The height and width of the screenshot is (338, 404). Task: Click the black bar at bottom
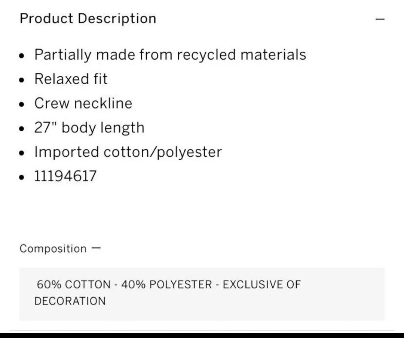coord(202,335)
